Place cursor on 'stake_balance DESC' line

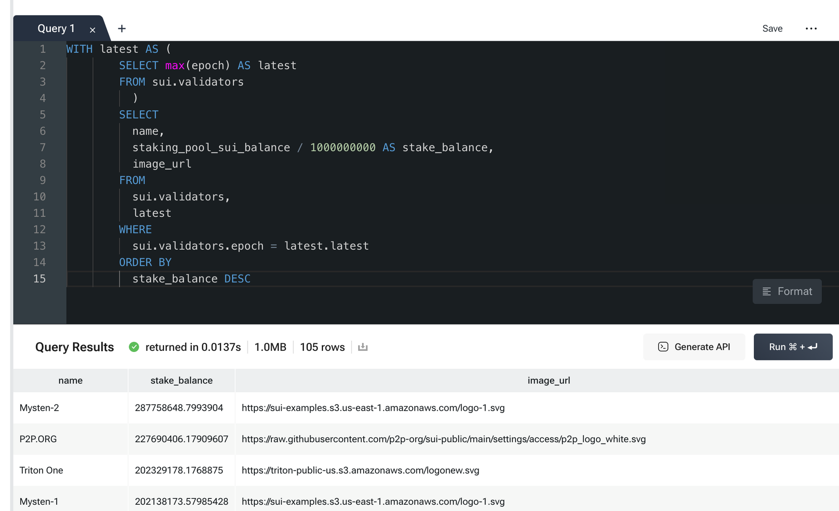point(191,279)
